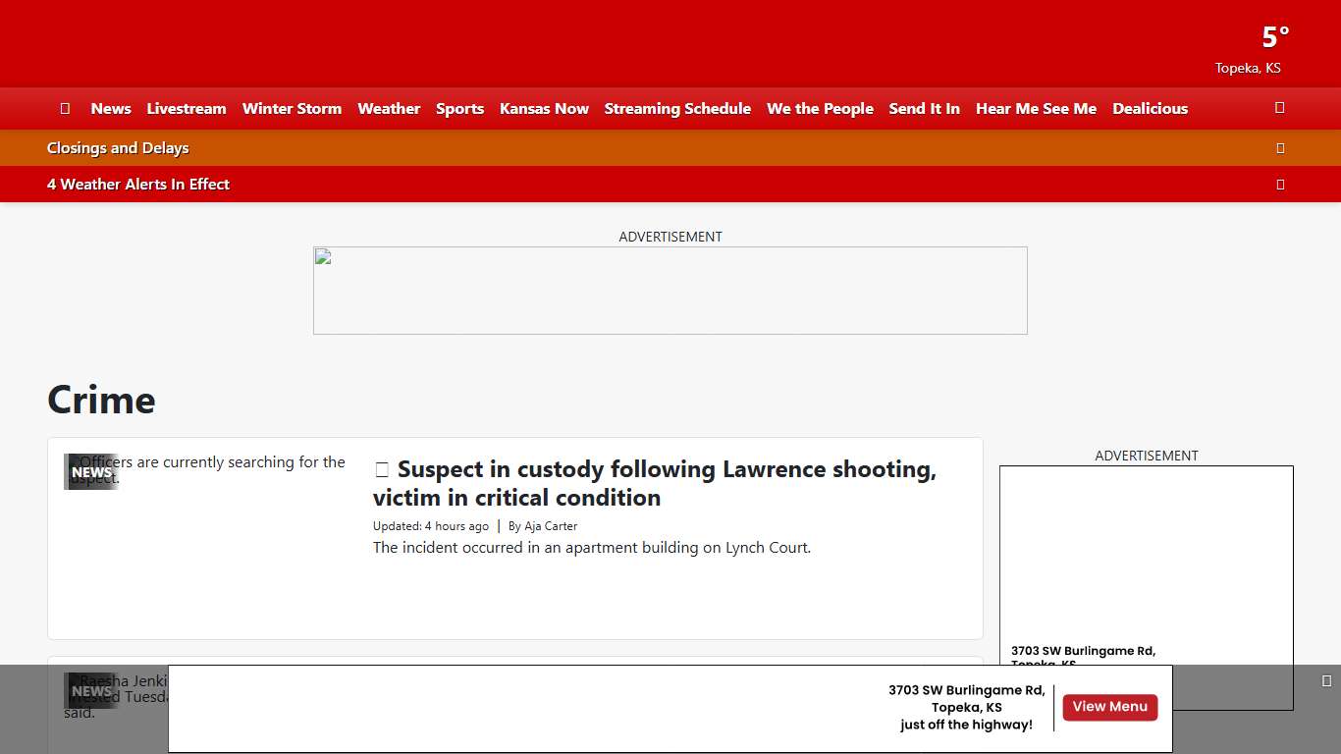
Task: Close the bottom banner advertisement
Action: click(1326, 681)
